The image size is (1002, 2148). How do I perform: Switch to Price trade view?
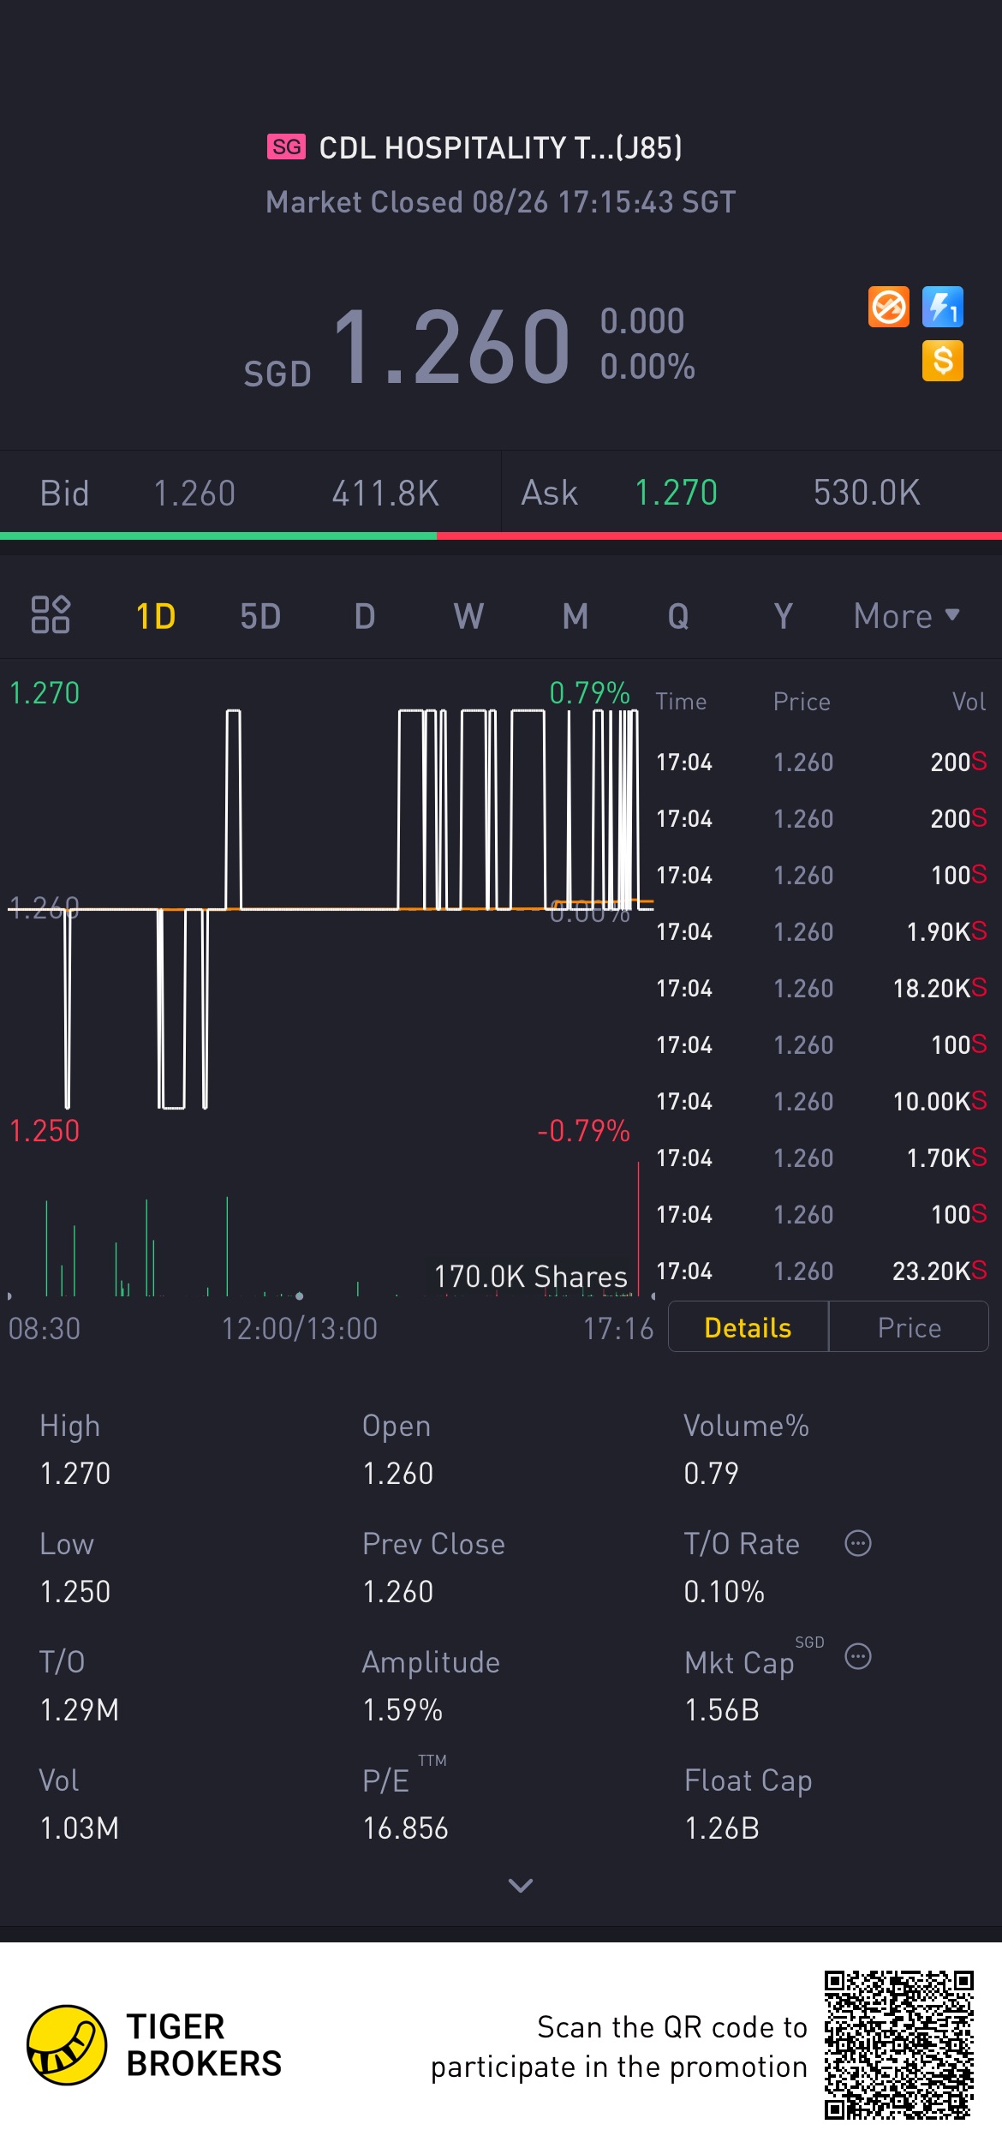(x=909, y=1327)
